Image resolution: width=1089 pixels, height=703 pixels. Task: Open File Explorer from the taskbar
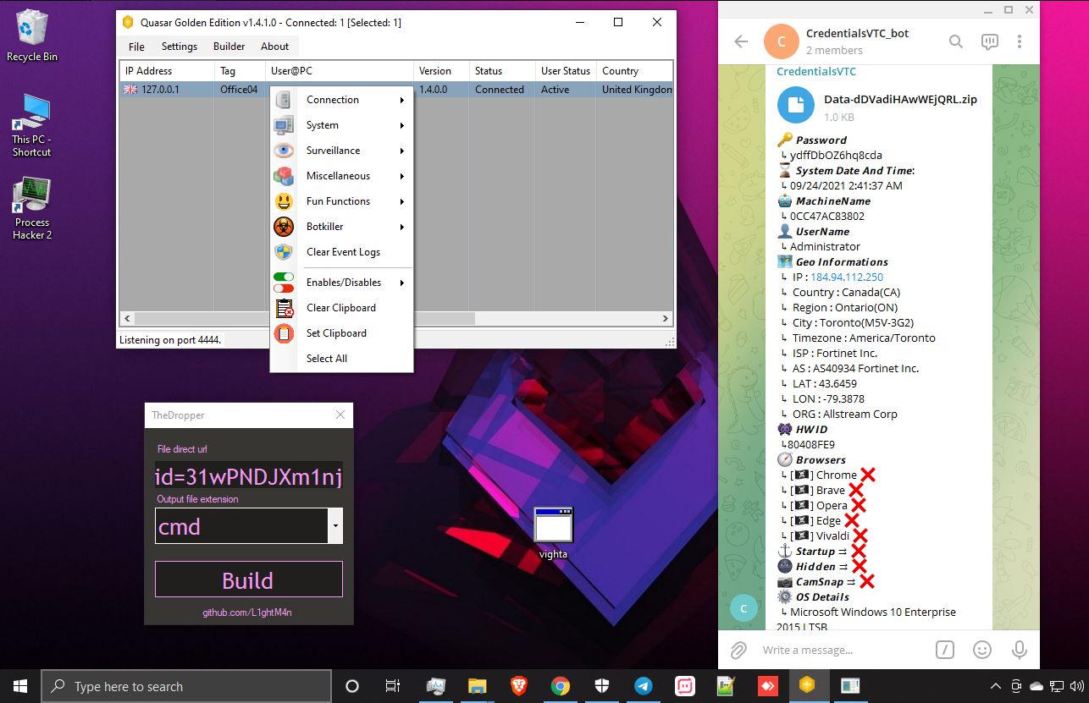coord(477,686)
